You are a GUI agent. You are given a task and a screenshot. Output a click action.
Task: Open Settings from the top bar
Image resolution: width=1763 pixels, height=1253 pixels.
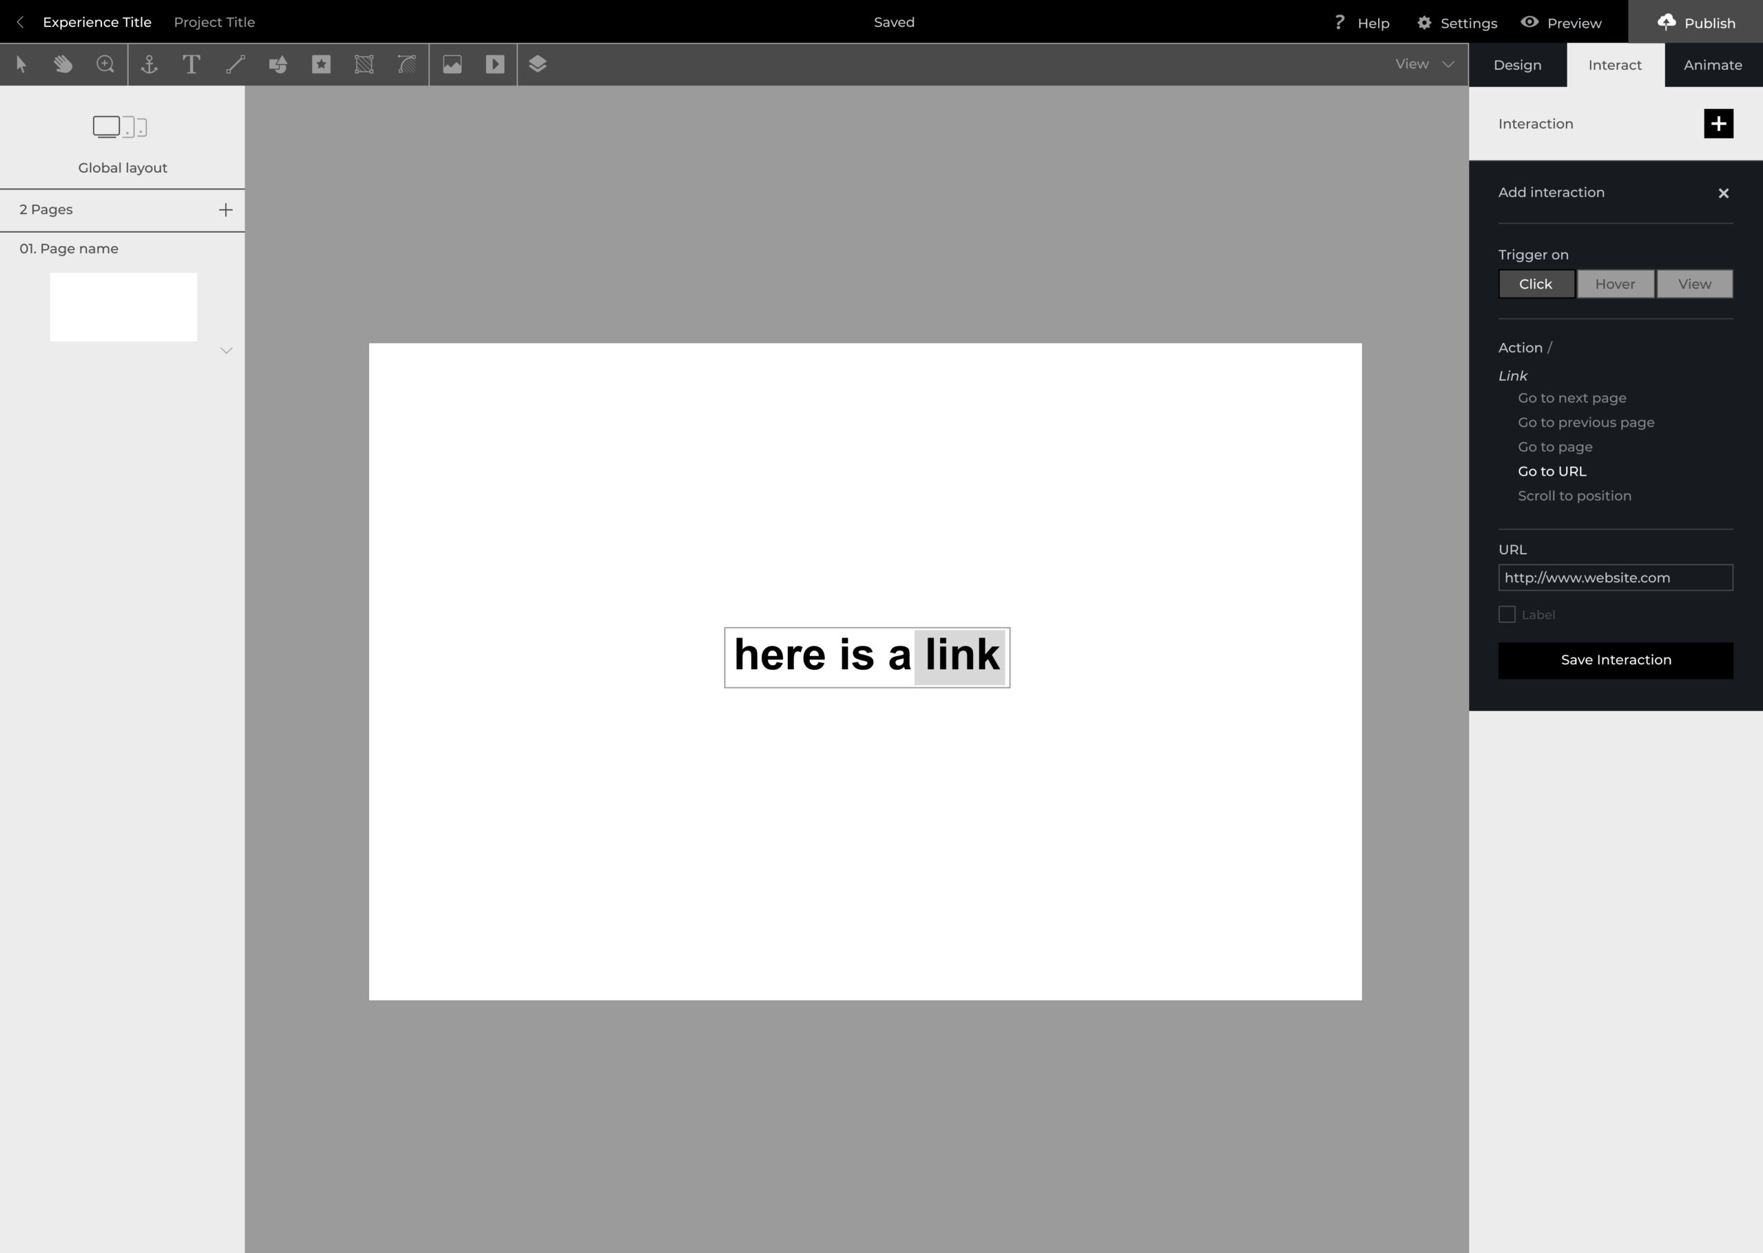pos(1457,23)
